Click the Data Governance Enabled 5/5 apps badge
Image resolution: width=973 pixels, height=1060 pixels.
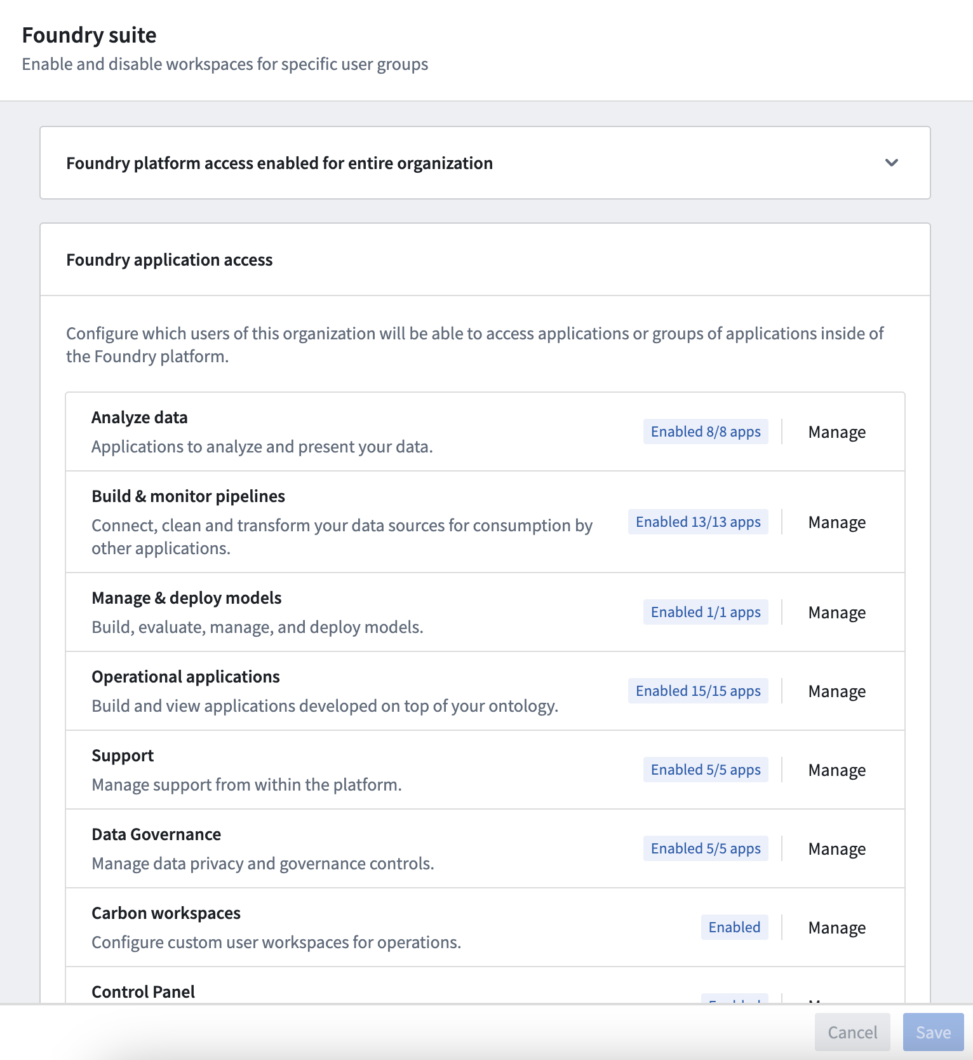click(x=706, y=848)
